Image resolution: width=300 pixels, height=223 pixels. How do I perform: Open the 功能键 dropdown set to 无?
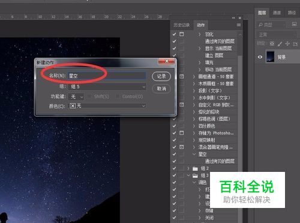[x=76, y=97]
